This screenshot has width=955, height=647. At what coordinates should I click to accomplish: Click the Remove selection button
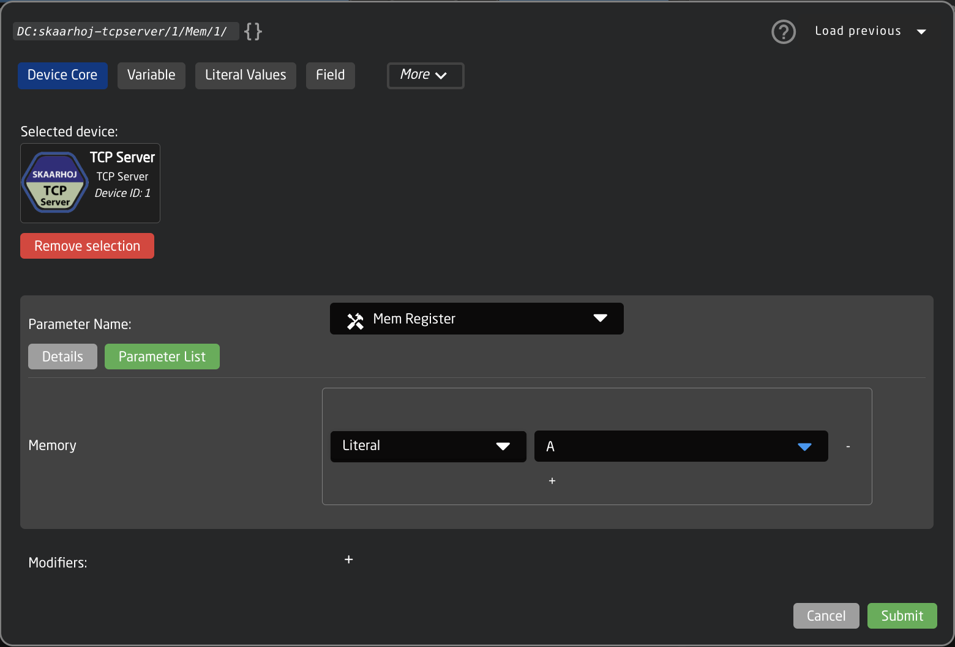[x=87, y=245]
